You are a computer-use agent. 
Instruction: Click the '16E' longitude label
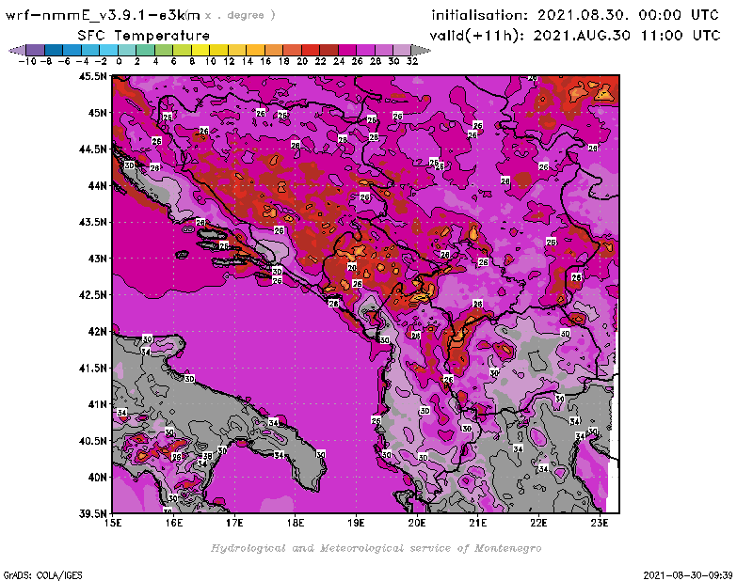click(x=174, y=523)
